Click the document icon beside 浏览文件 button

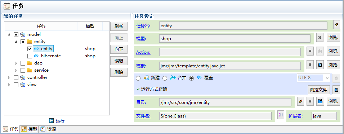(x=336, y=90)
